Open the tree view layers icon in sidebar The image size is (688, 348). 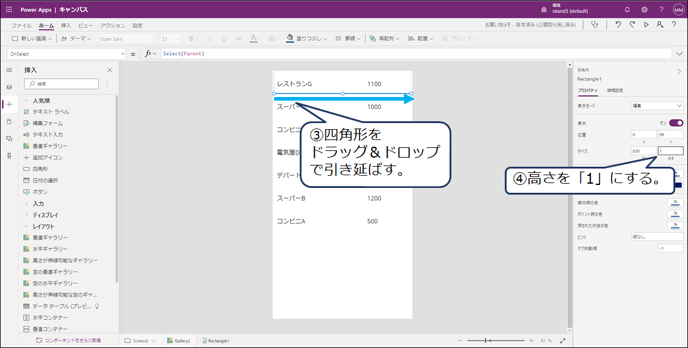coord(9,87)
